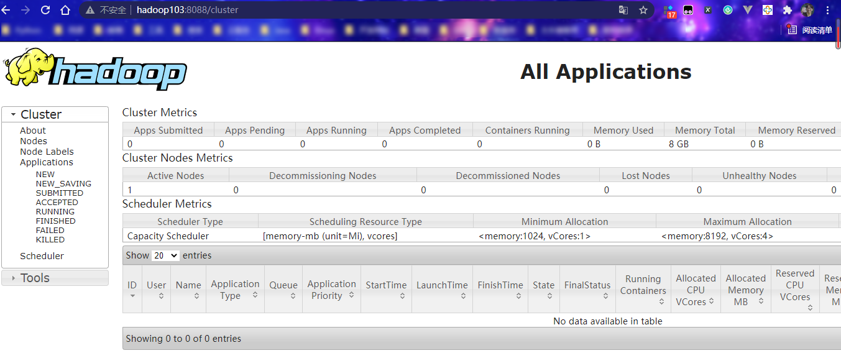
Task: Open the Tampermonkey extension icon
Action: point(688,10)
